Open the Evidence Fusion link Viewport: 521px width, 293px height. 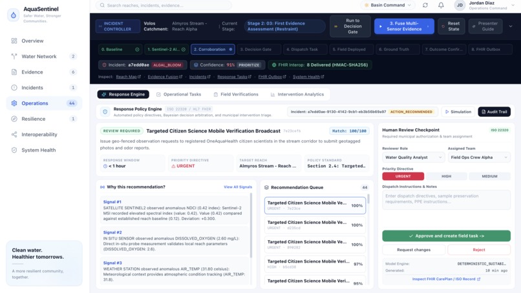[165, 77]
